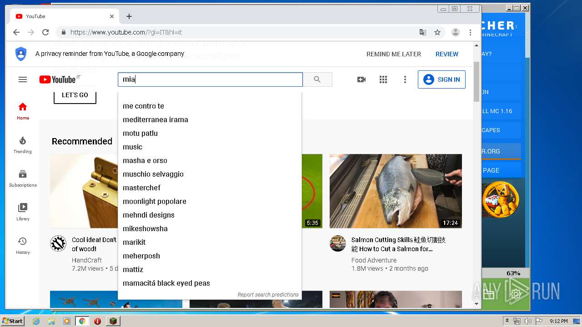582x327 pixels.
Task: Click Food Adventure channel name
Action: pyautogui.click(x=374, y=260)
